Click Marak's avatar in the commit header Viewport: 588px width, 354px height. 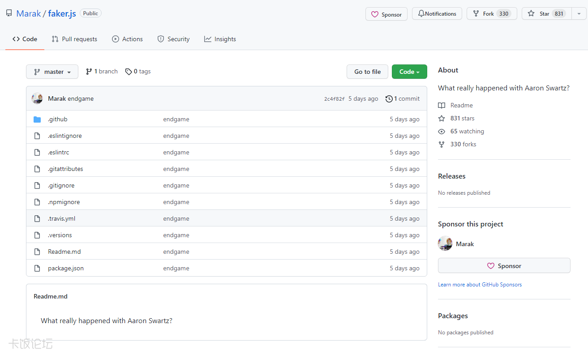37,98
